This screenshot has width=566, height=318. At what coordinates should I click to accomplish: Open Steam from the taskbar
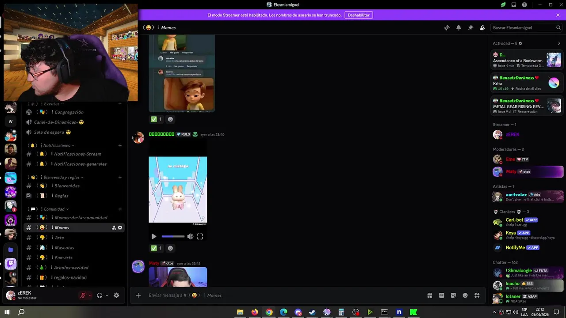tap(312, 312)
